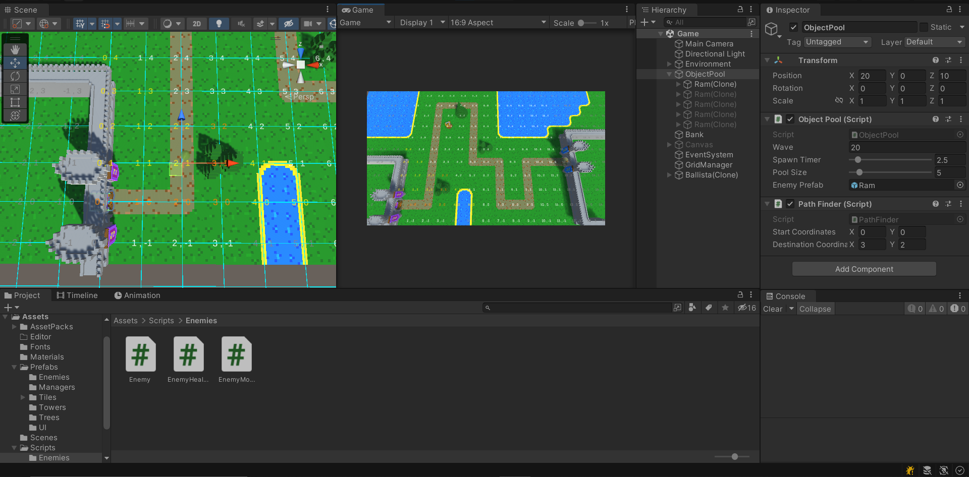
Task: Disable the Object Pool script checkbox
Action: [x=790, y=119]
